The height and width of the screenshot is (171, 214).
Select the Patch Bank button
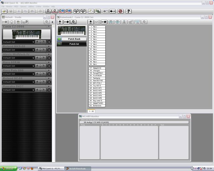74,39
